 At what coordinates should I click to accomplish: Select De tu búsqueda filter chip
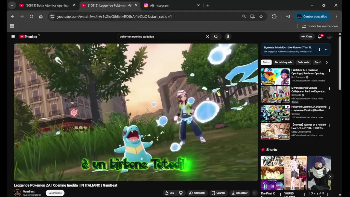click(284, 62)
